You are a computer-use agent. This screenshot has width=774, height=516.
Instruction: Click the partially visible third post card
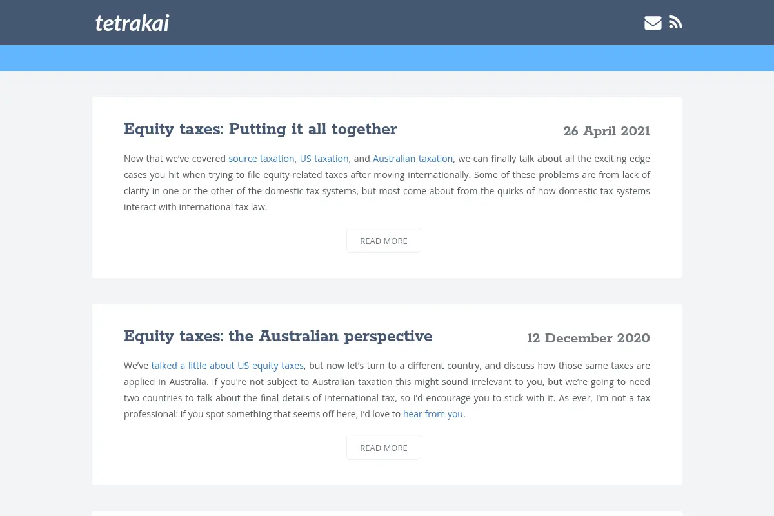click(x=387, y=513)
